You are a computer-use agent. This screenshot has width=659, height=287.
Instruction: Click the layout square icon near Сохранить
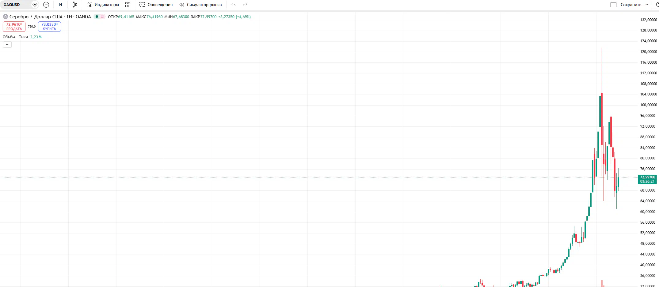pos(613,5)
